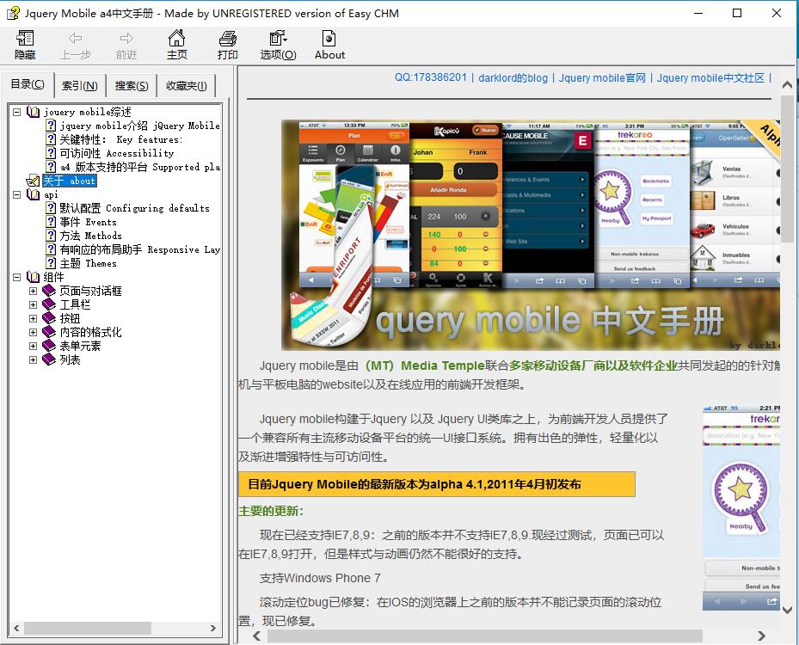Screen dimensions: 799x645
Task: Click the content vertical scrollbar up arrow
Action: 787,84
